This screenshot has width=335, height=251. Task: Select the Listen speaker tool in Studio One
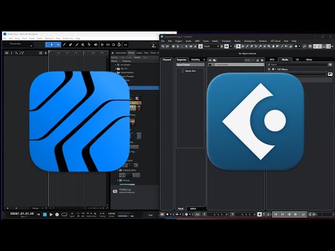pos(96,45)
